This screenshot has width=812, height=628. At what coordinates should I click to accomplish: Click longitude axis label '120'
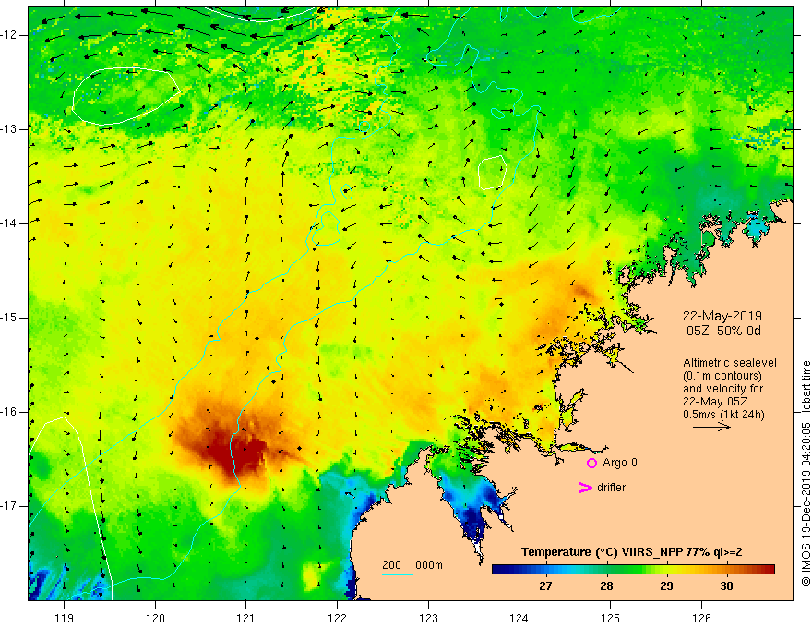pyautogui.click(x=155, y=618)
